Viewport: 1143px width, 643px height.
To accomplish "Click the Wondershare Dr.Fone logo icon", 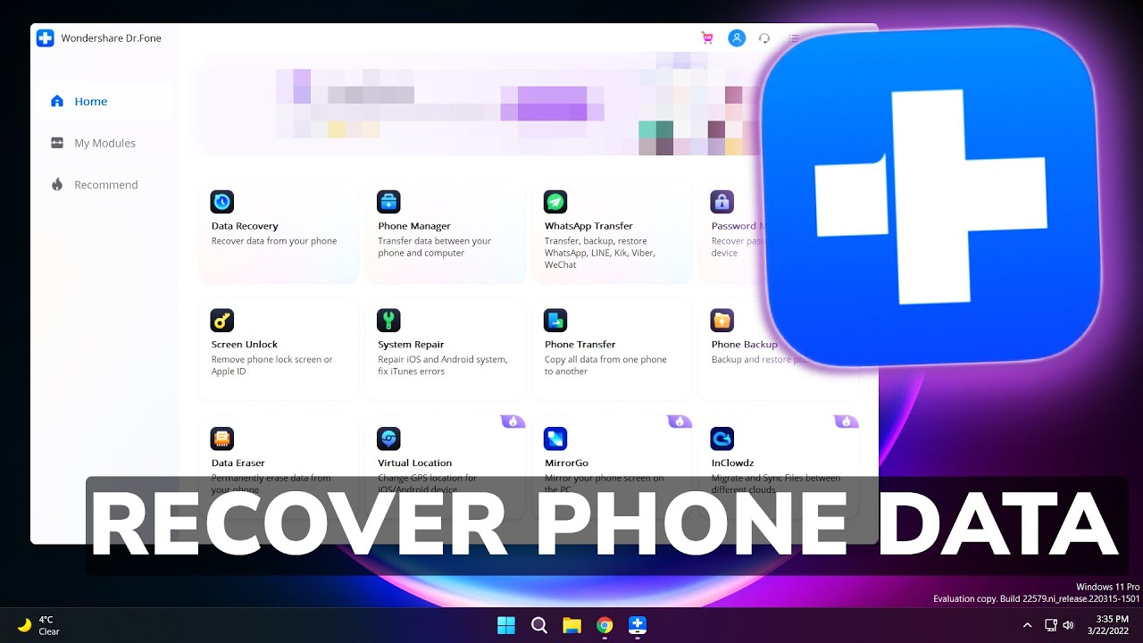I will [46, 38].
